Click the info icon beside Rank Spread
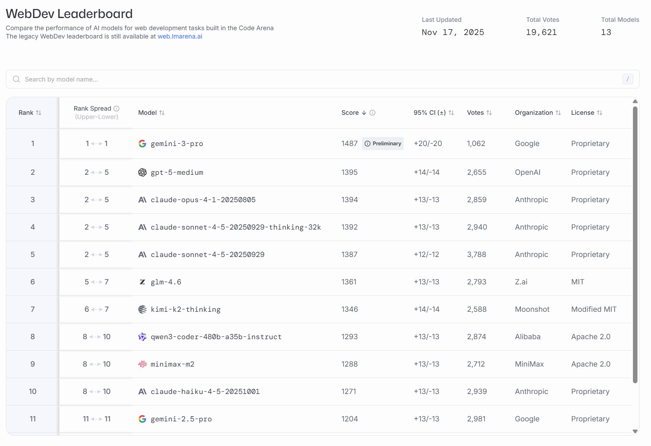This screenshot has height=446, width=651. tap(116, 108)
